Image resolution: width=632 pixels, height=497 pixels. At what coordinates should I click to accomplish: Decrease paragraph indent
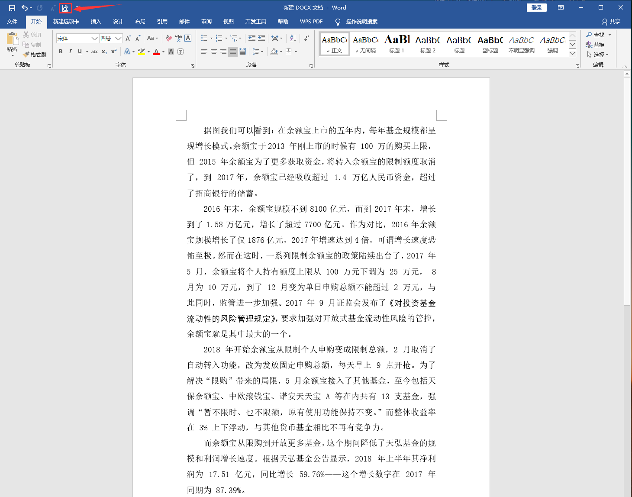(252, 39)
